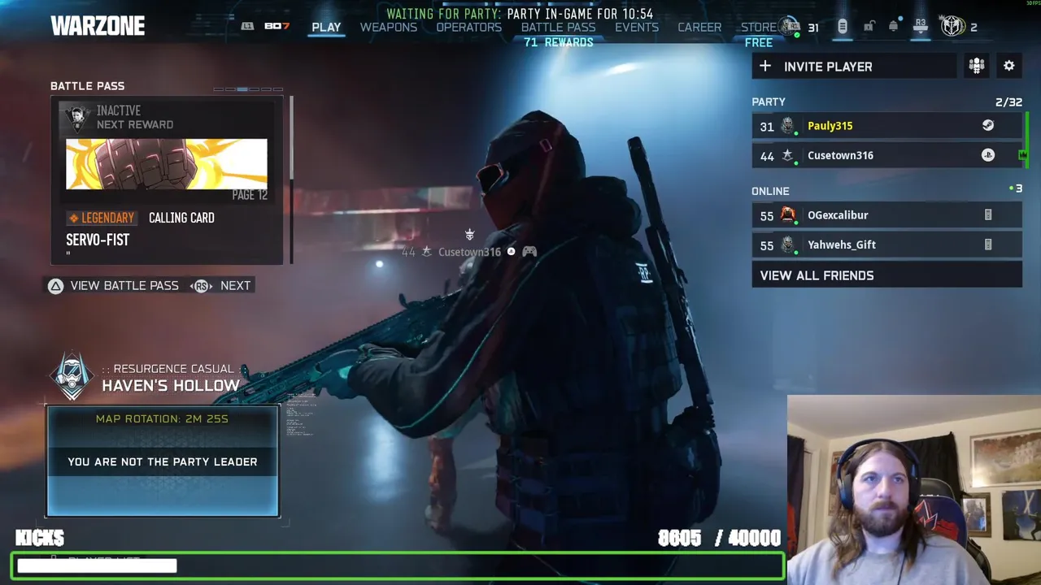This screenshot has height=585, width=1041.
Task: Click the triangle View Battle Pass prompt icon
Action: click(x=55, y=286)
